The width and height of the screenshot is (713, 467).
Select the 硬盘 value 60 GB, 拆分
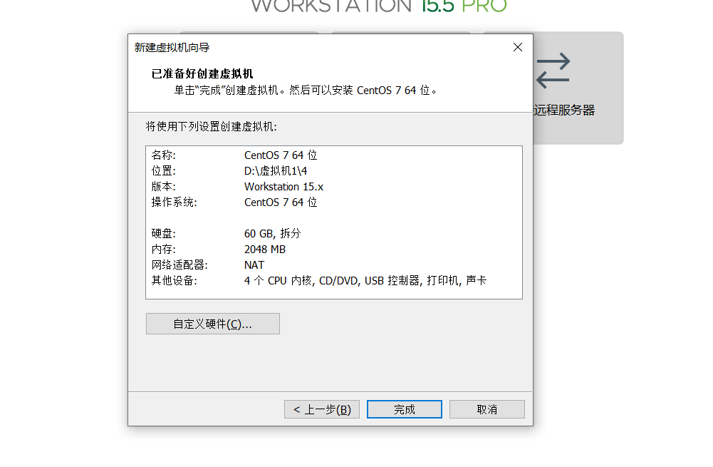272,234
